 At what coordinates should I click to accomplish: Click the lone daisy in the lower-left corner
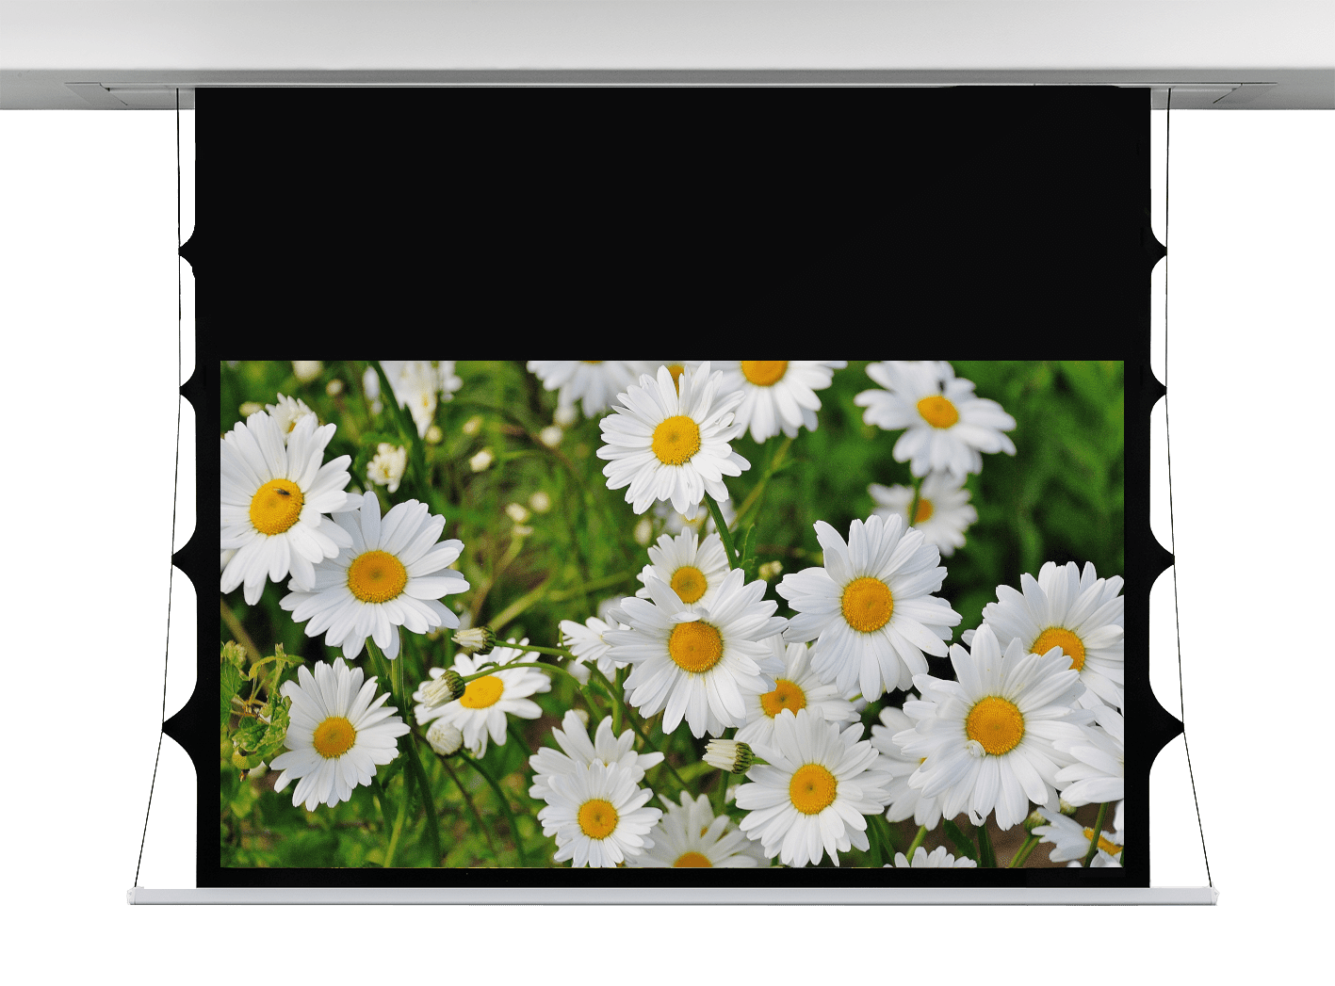334,735
